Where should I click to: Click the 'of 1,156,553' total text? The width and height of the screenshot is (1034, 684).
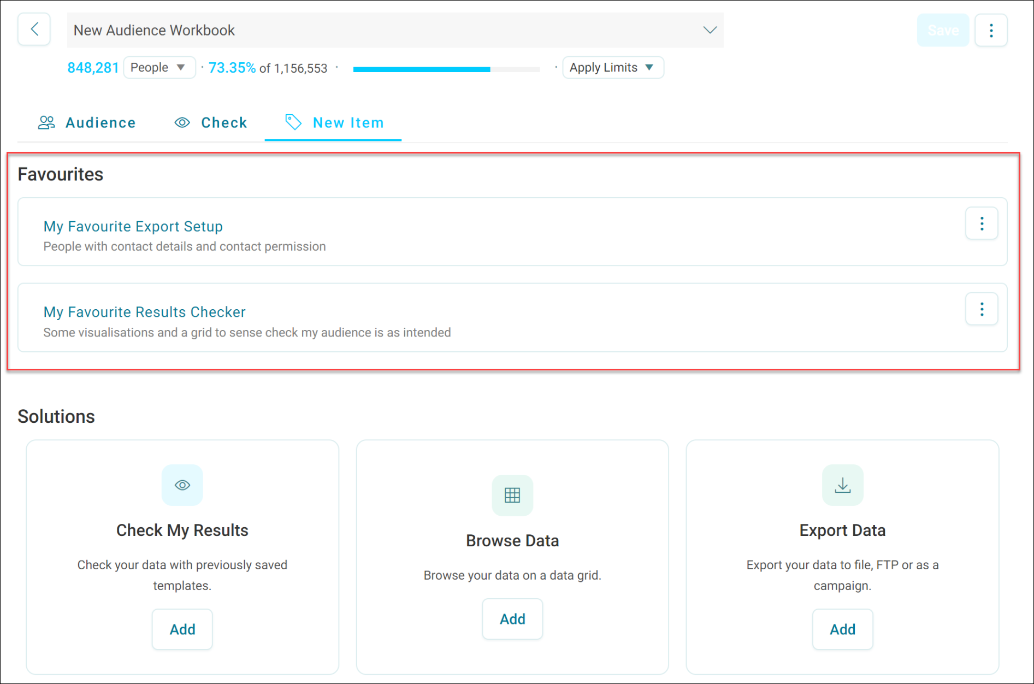click(293, 68)
